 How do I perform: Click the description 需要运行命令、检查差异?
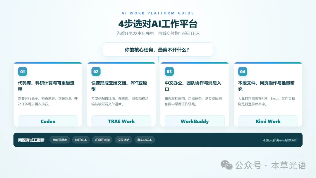48,101
